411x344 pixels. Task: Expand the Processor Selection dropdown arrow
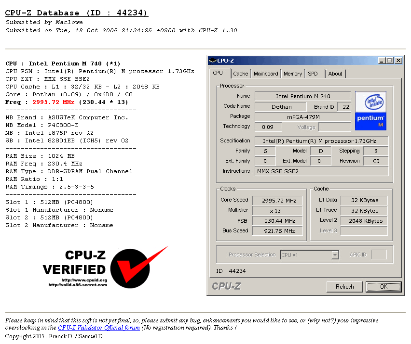coord(335,255)
